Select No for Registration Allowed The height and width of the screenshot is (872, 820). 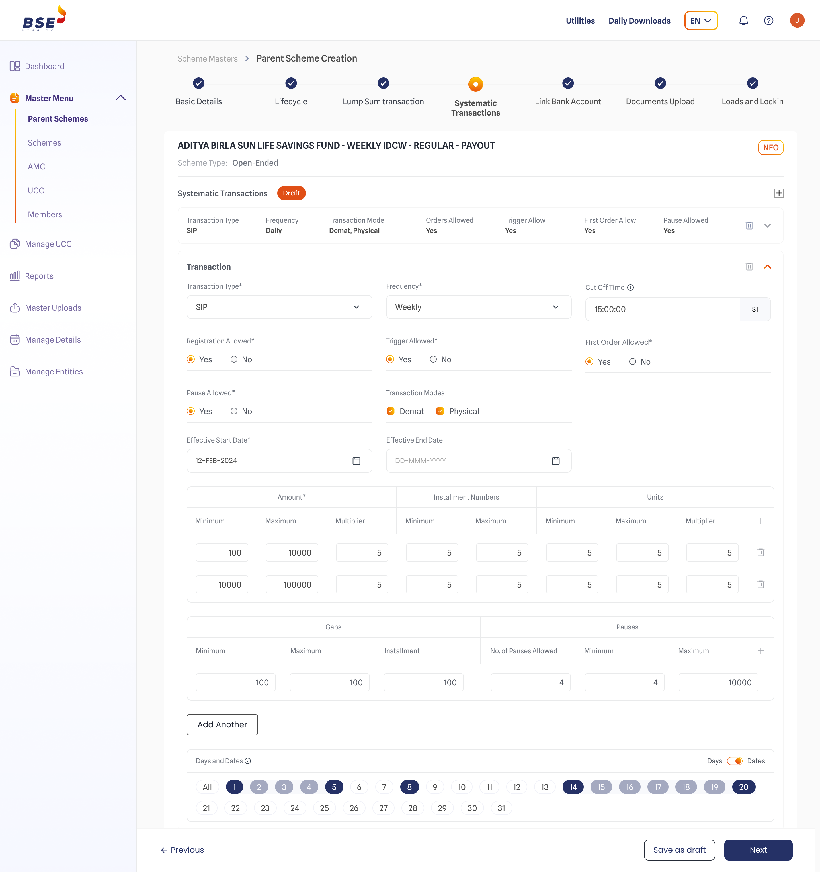tap(234, 359)
